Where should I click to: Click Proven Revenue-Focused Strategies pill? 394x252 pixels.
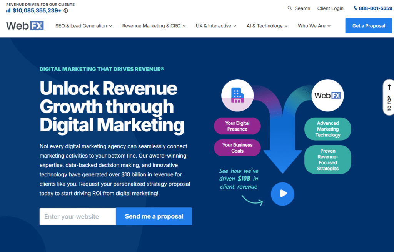(x=328, y=160)
